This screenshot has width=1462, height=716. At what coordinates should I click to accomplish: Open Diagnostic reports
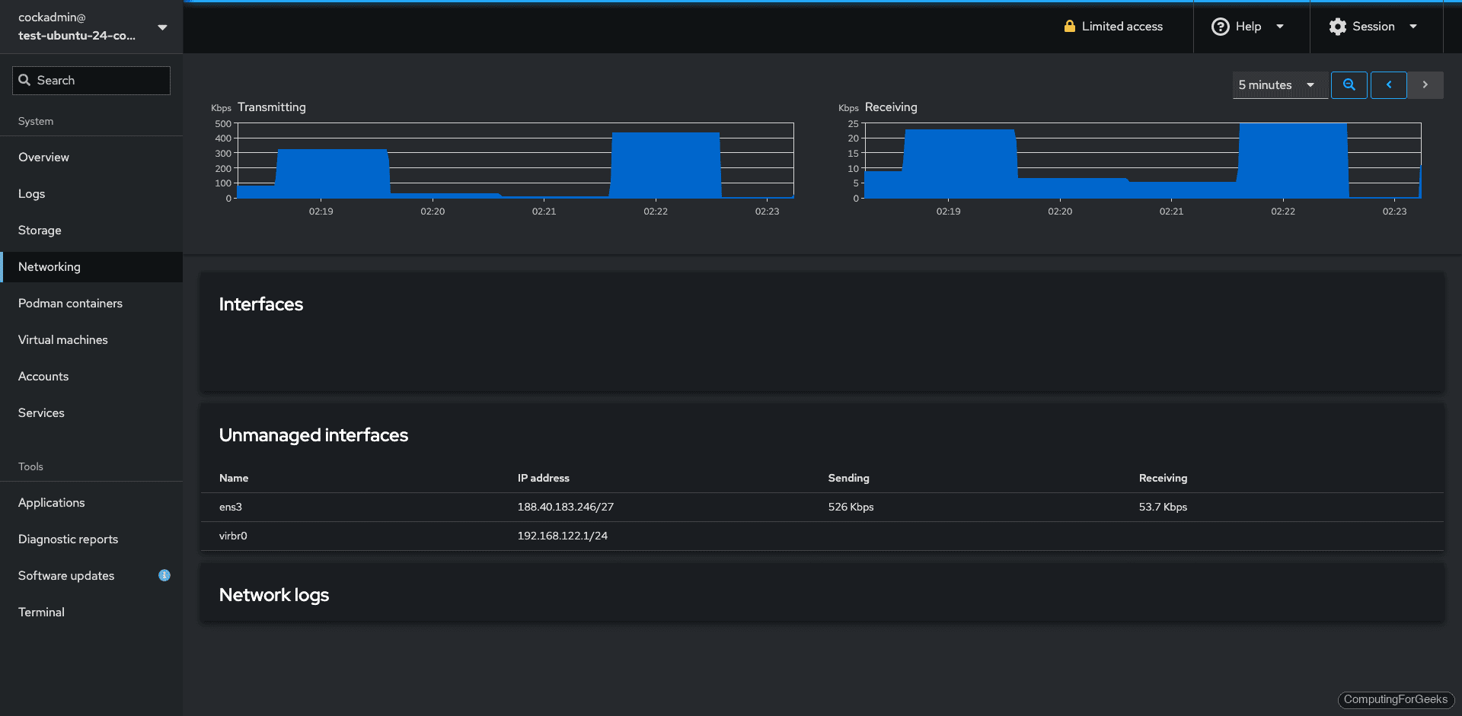68,538
